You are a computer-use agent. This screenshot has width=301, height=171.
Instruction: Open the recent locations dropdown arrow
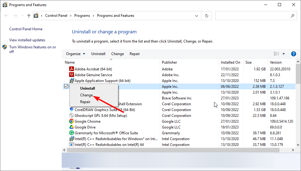(22, 16)
